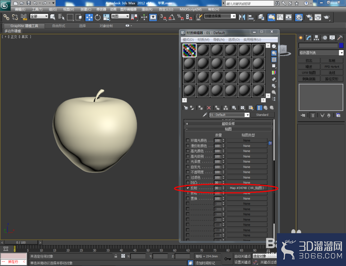Viewport: 346px width, 266px height.
Task: Open the MAXScript(M) menu
Action: coord(191,9)
